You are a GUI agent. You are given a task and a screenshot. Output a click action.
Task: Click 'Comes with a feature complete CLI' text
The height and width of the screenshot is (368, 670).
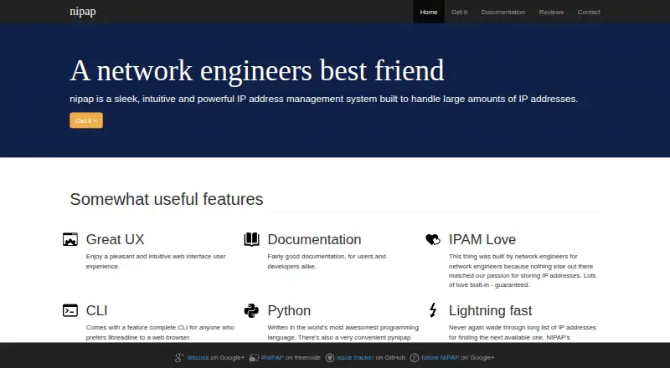pos(160,333)
